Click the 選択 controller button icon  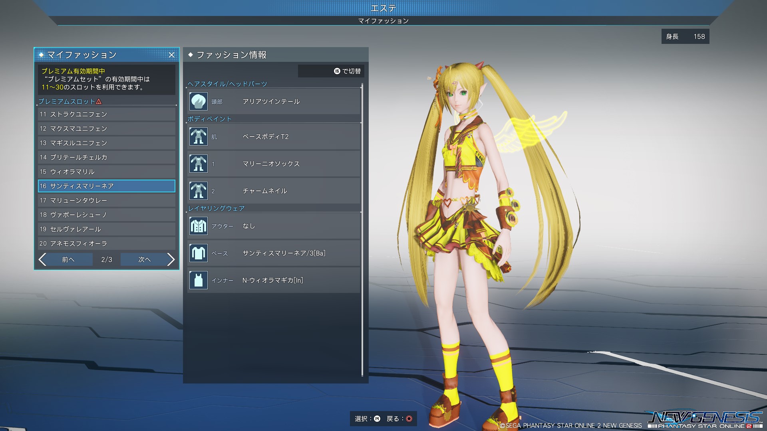377,419
